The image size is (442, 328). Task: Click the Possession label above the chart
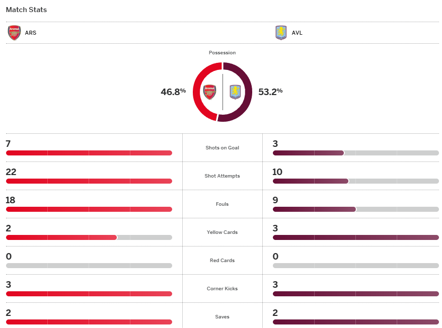(222, 53)
